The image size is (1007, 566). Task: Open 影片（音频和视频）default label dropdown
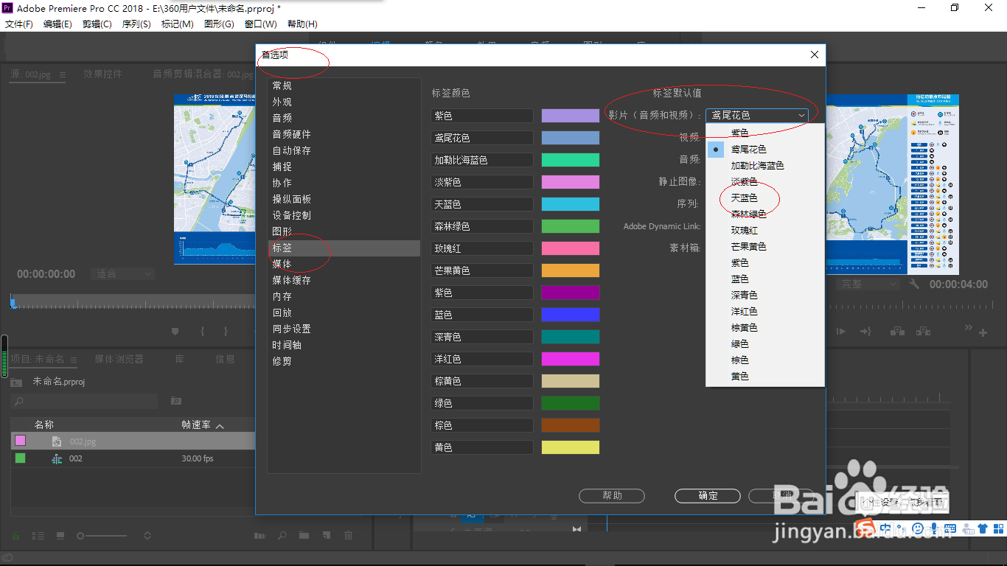click(x=756, y=115)
